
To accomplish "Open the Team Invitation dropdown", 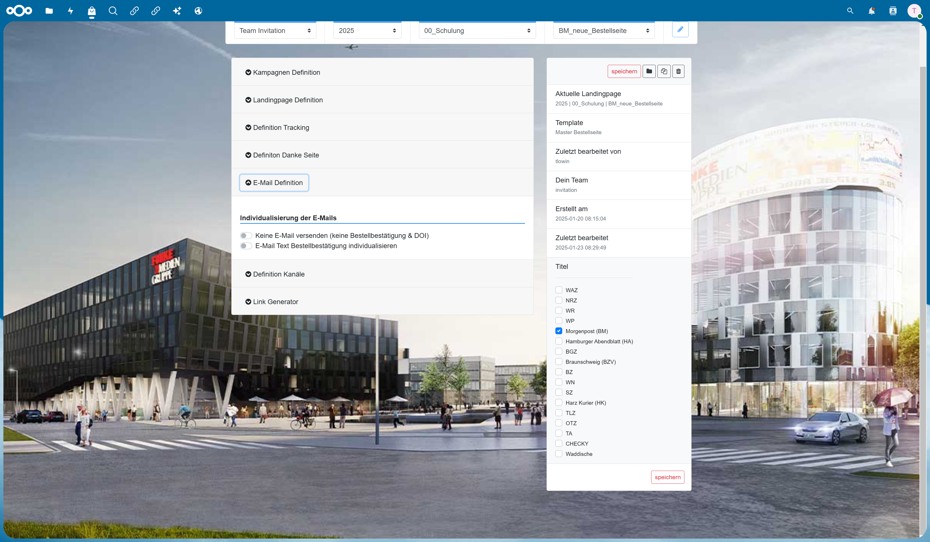I will (x=275, y=30).
